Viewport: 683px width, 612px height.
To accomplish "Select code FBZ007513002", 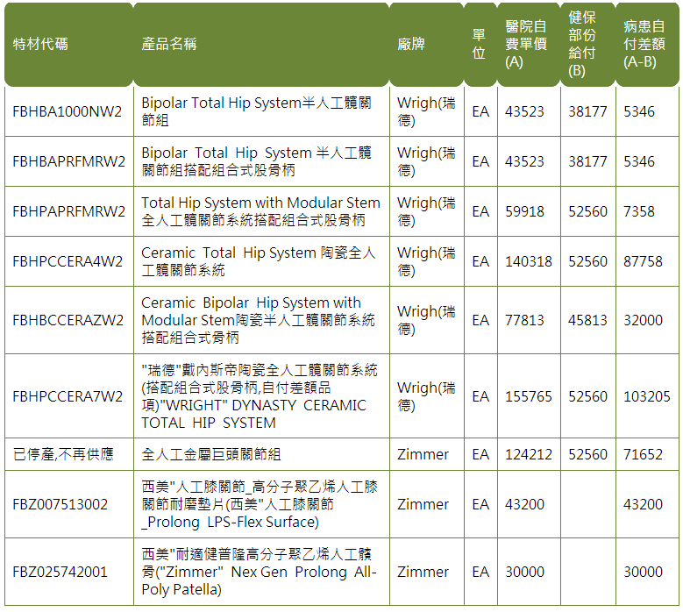I will click(60, 504).
